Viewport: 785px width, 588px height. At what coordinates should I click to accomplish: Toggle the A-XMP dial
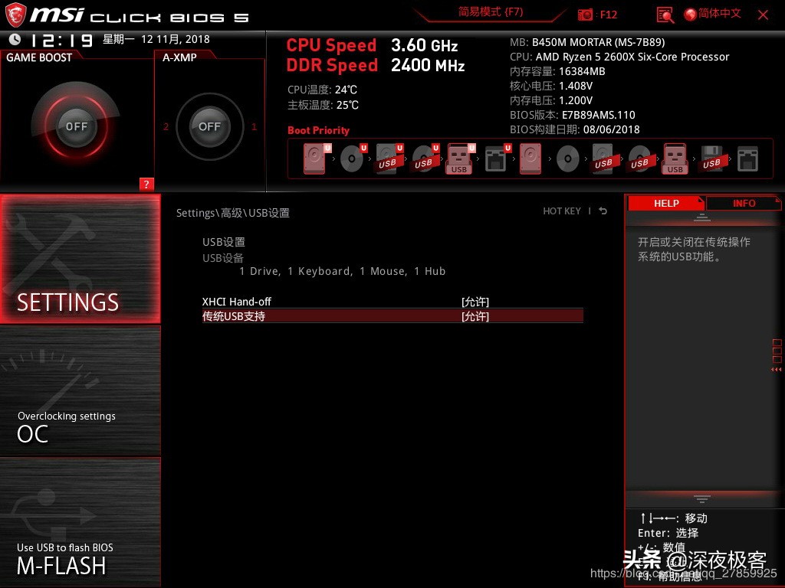[209, 127]
